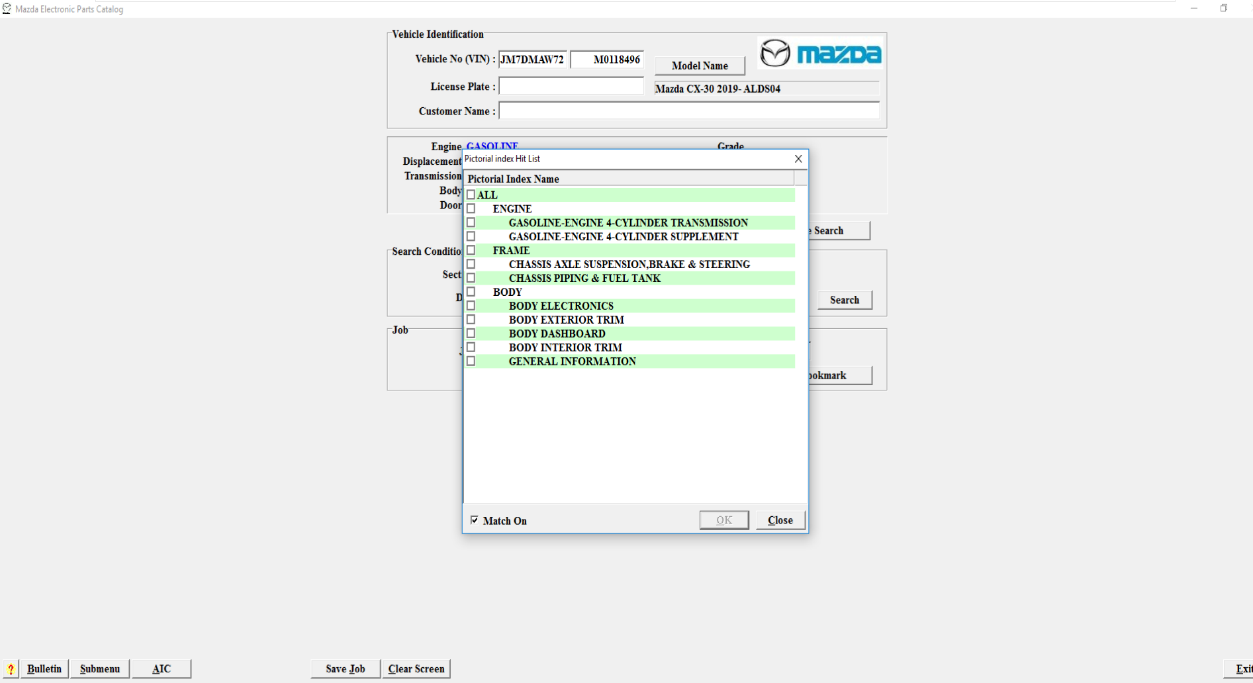Click the OK button in the Hit List dialog
This screenshot has width=1253, height=683.
pos(724,520)
